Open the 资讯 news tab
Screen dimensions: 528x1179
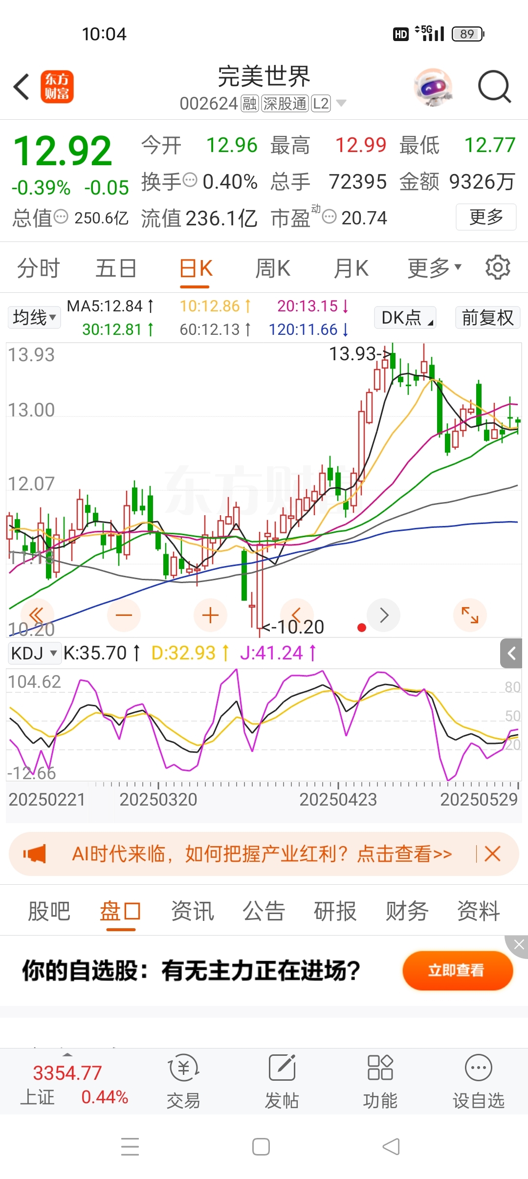tap(193, 911)
